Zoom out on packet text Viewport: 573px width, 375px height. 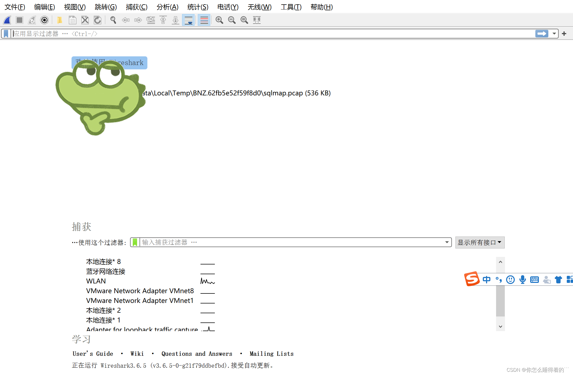click(232, 20)
